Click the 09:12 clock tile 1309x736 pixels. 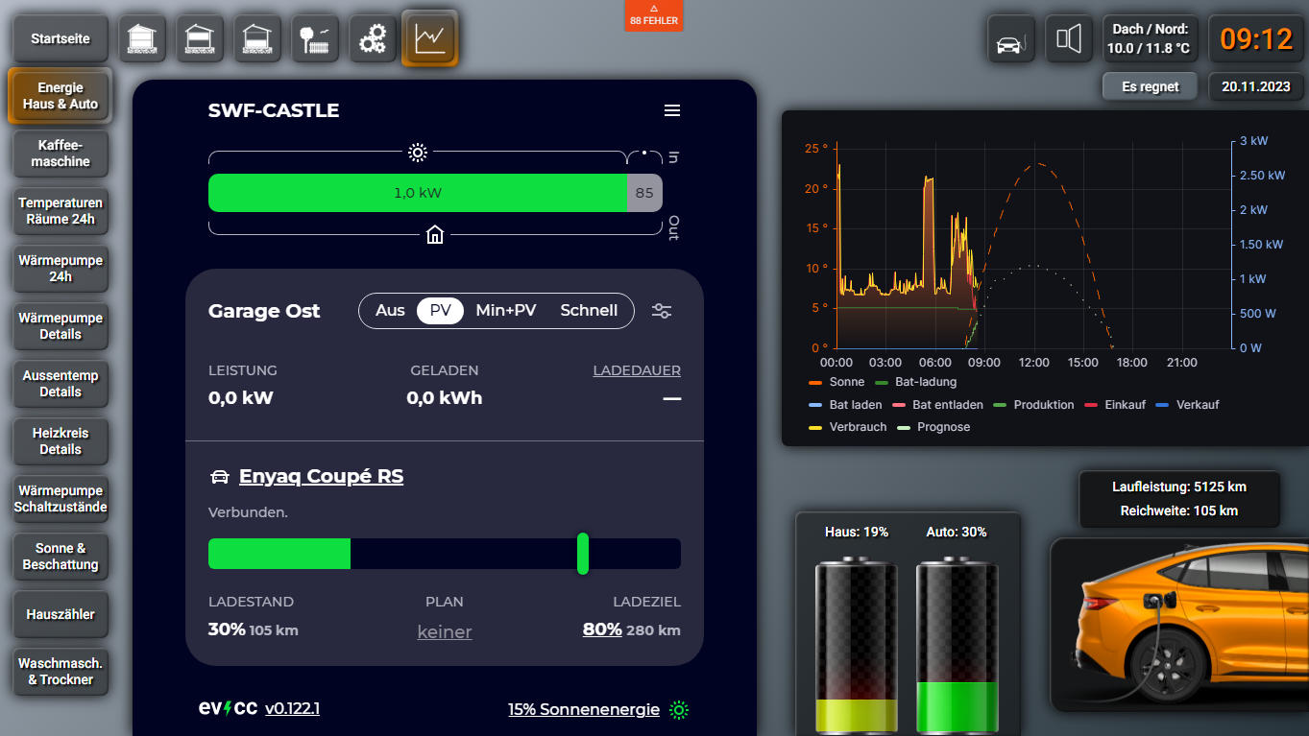pos(1256,38)
